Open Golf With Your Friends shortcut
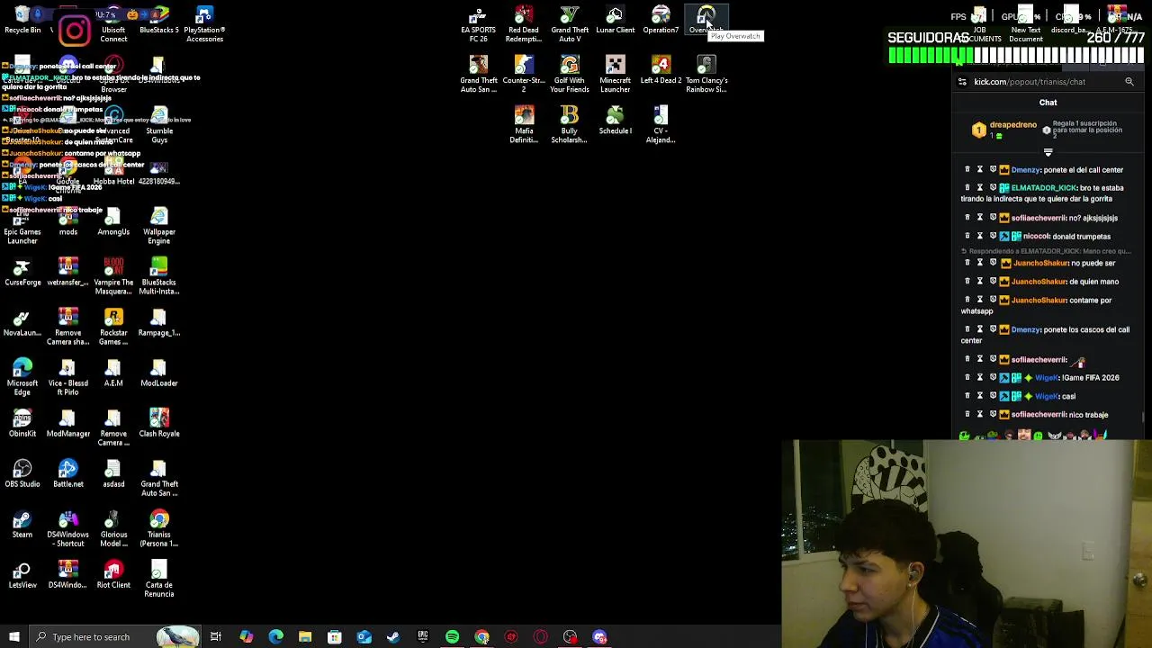The image size is (1152, 648). pyautogui.click(x=570, y=74)
